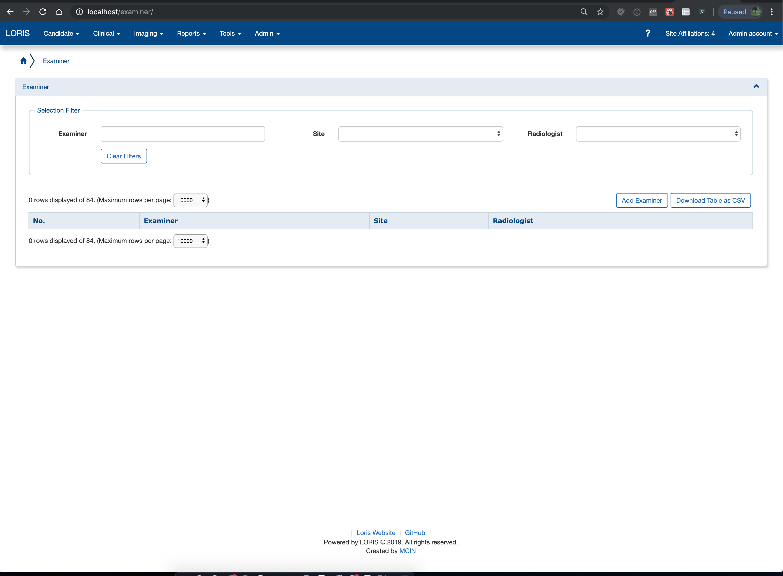The height and width of the screenshot is (576, 783).
Task: Open the bug-shaped extension icon
Action: (621, 11)
